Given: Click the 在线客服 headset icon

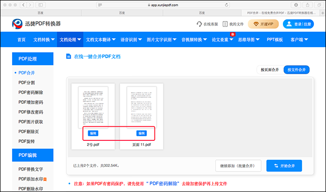Looking at the screenshot, I should tap(199, 24).
